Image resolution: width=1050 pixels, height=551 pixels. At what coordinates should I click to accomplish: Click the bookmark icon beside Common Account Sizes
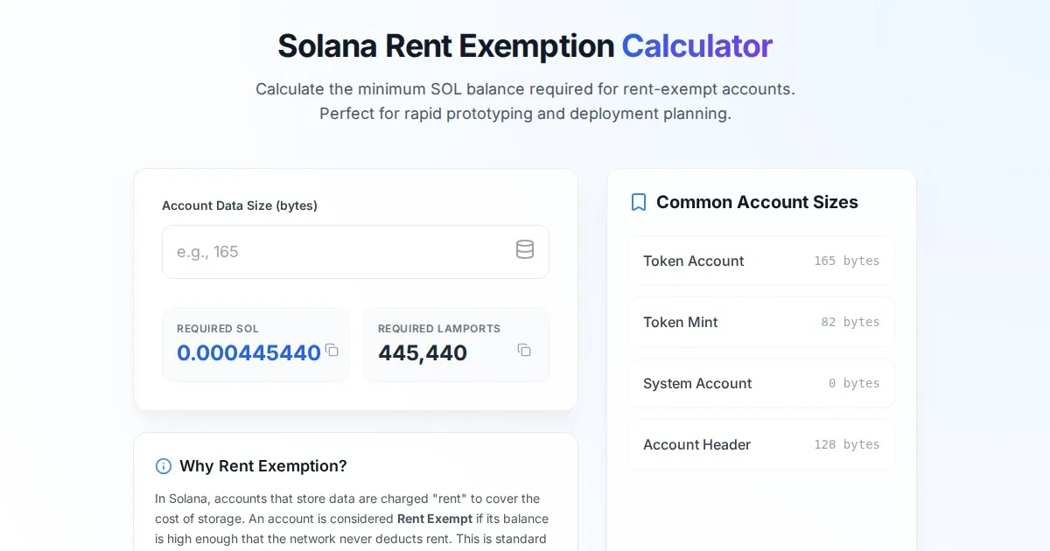point(639,202)
